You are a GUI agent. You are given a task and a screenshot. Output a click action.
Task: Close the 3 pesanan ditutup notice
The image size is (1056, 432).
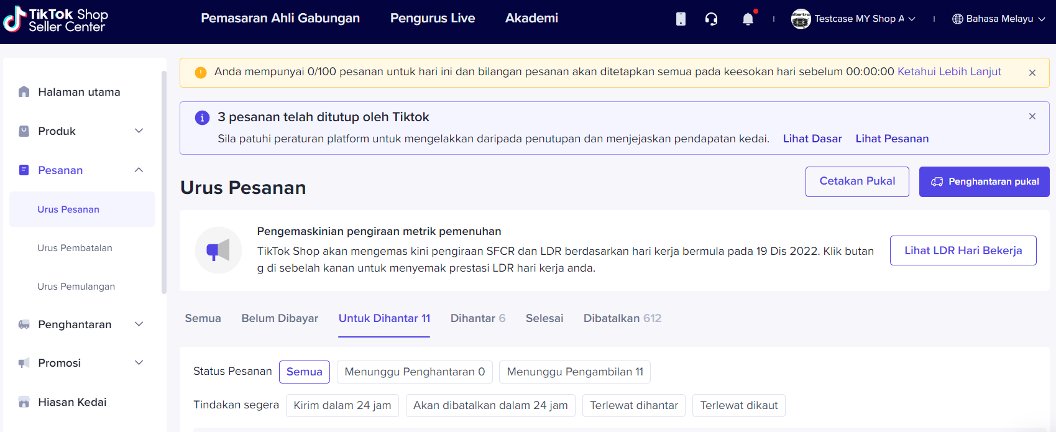[x=1032, y=116]
